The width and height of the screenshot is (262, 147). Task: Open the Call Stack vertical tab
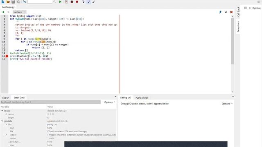coord(238,12)
